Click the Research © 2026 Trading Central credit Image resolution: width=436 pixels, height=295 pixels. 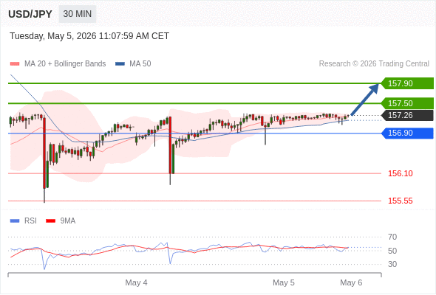coord(374,64)
